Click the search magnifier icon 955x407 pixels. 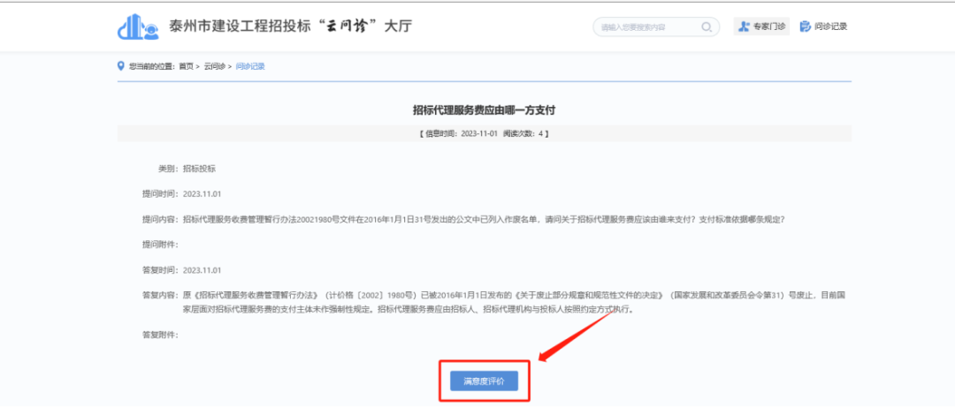[x=707, y=26]
